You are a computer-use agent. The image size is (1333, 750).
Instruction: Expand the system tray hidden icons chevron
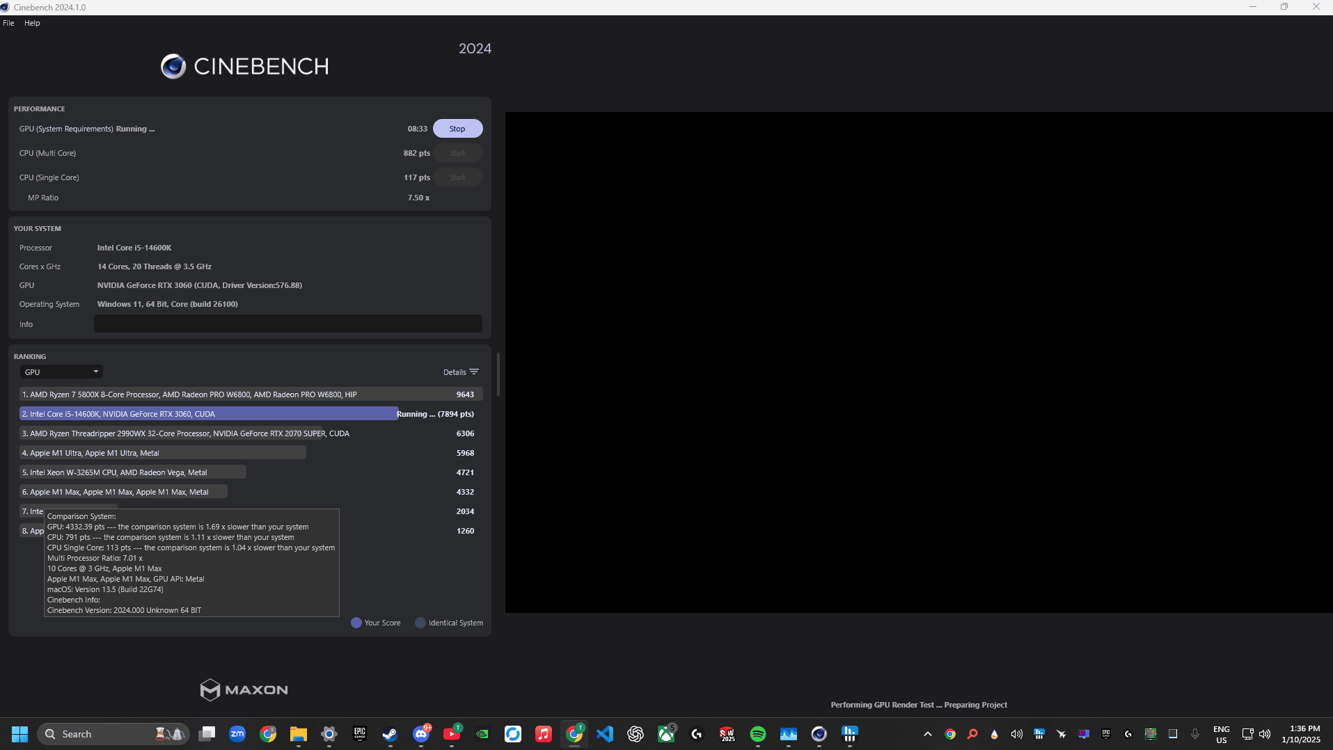pos(928,734)
